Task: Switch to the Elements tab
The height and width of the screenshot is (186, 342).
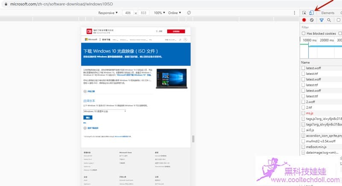Action: [x=327, y=13]
